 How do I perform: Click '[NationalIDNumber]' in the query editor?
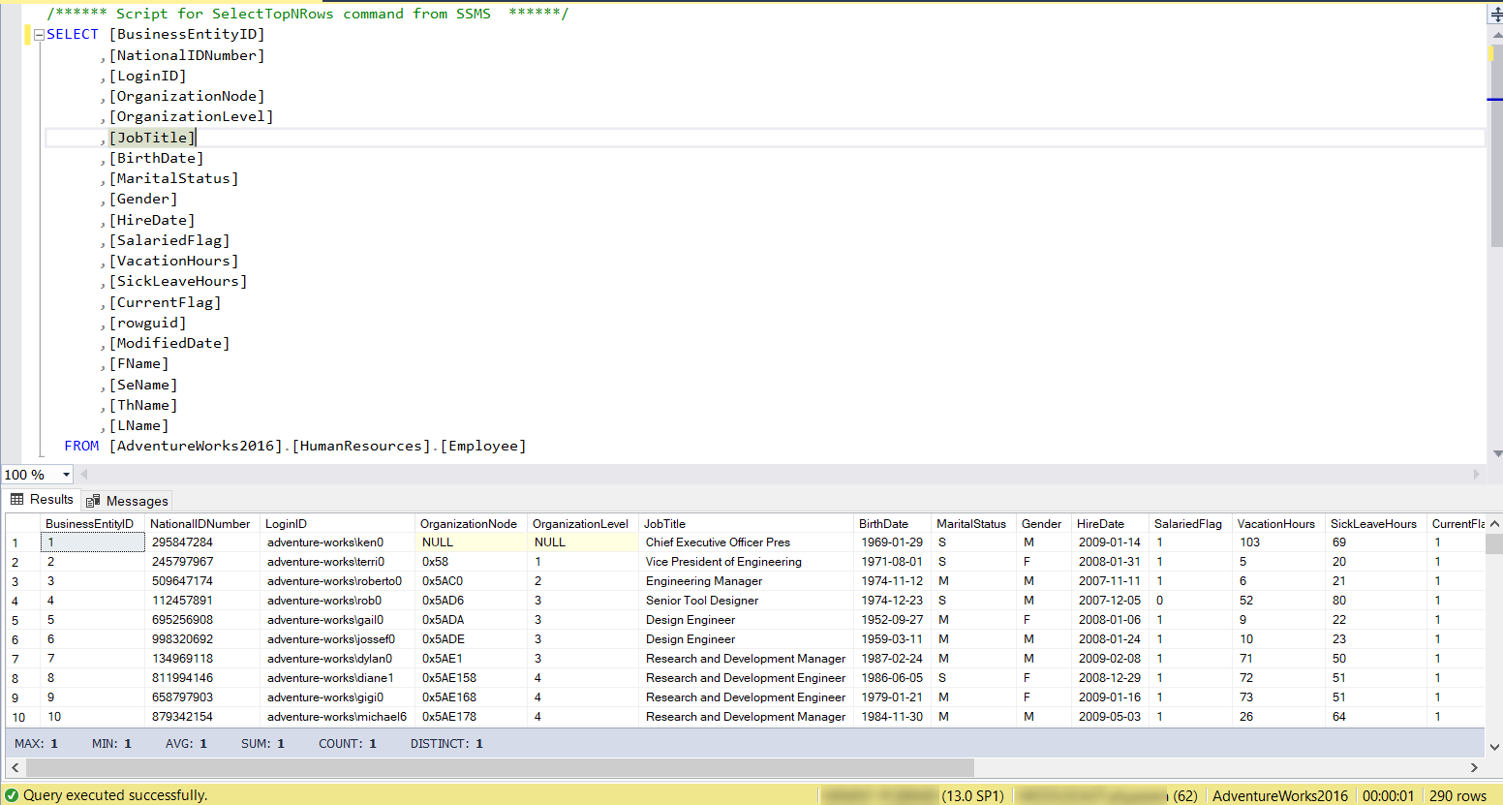coord(187,55)
